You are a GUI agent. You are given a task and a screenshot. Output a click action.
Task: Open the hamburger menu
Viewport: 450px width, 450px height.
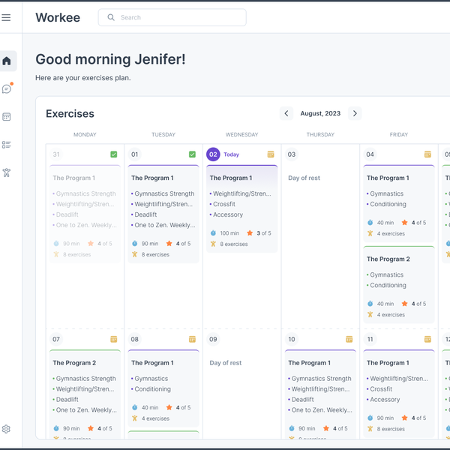point(6,17)
